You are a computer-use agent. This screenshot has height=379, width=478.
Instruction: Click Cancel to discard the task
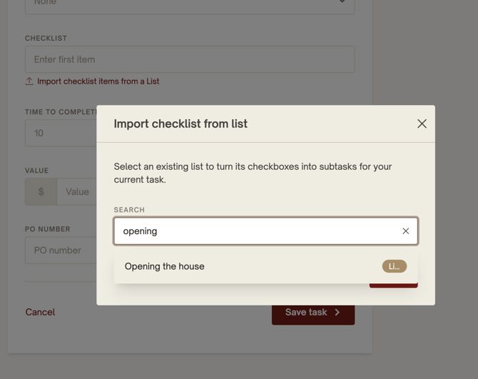40,312
